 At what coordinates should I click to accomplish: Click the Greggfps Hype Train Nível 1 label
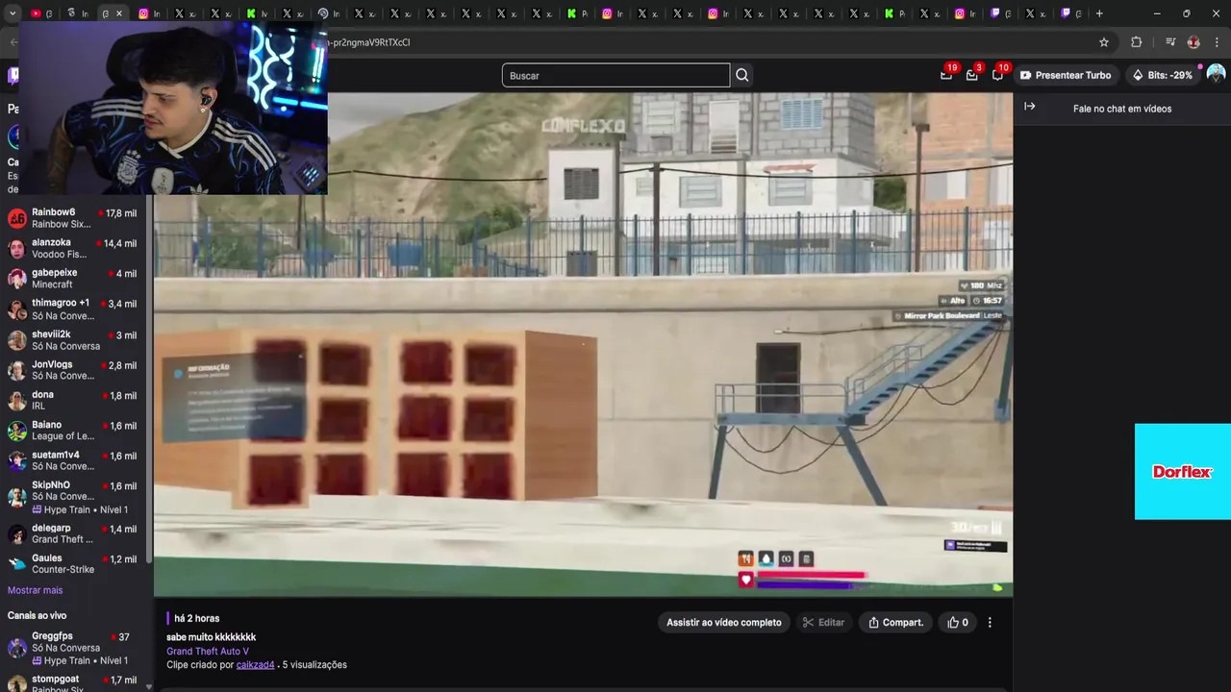(80, 660)
